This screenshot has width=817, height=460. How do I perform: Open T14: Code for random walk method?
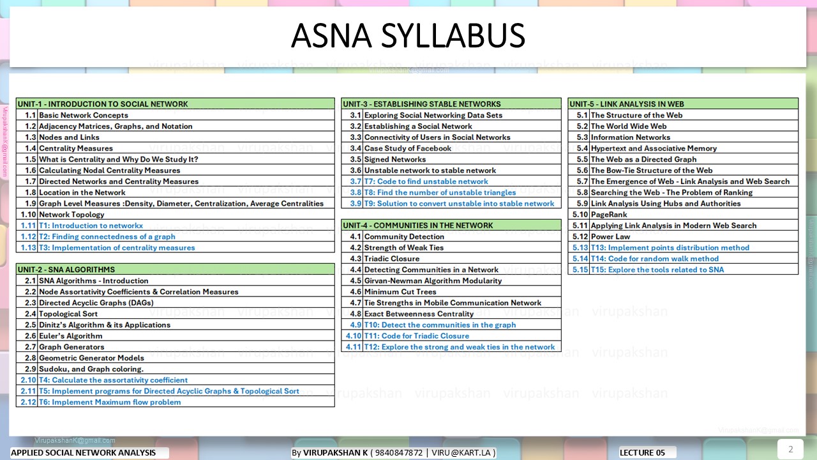click(x=683, y=259)
